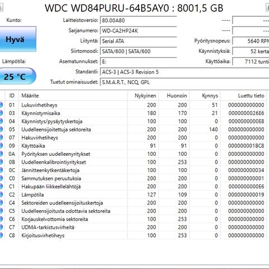
Task: Click the 25 °C temperature button
Action: click(17, 76)
